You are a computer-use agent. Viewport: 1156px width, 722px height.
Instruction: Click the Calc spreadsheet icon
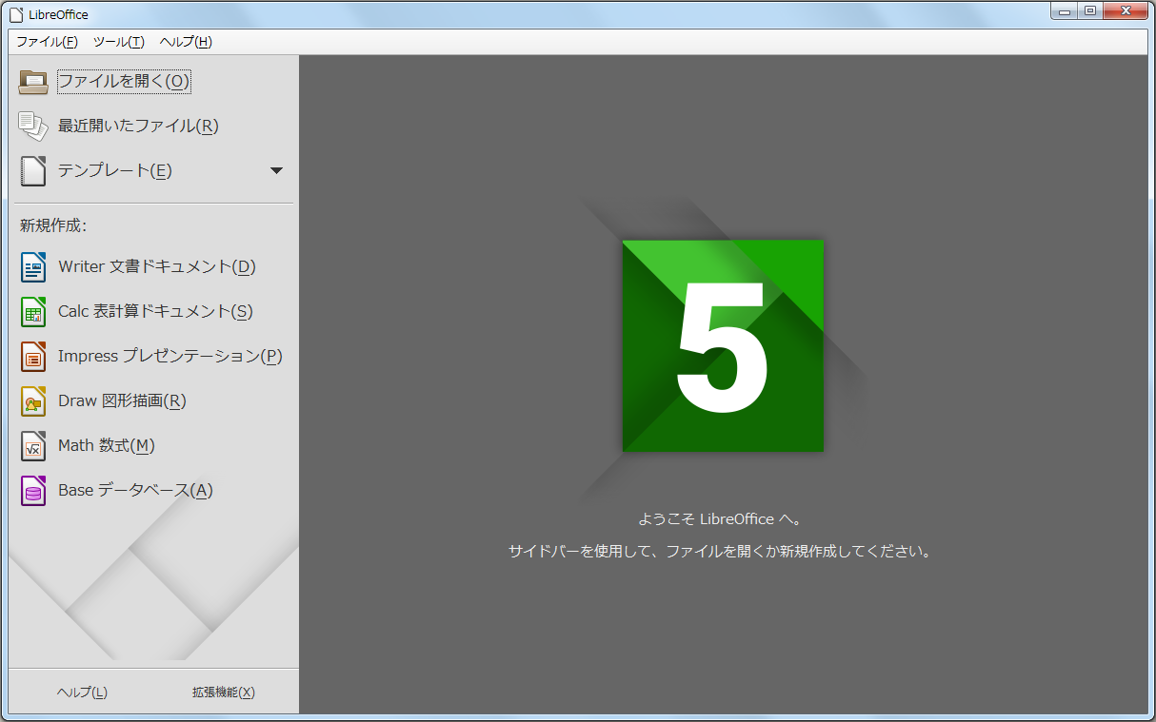point(33,312)
